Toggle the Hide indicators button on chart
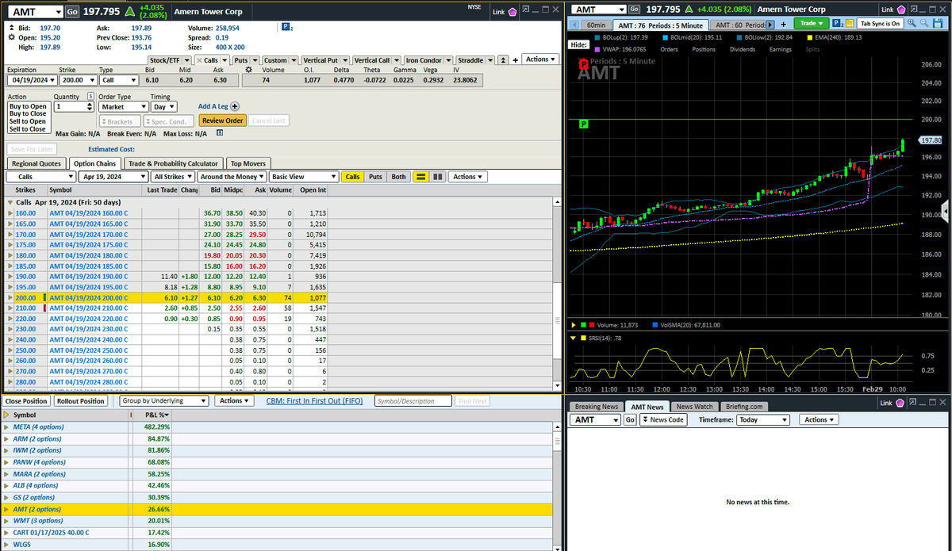The height and width of the screenshot is (551, 952). [x=578, y=45]
